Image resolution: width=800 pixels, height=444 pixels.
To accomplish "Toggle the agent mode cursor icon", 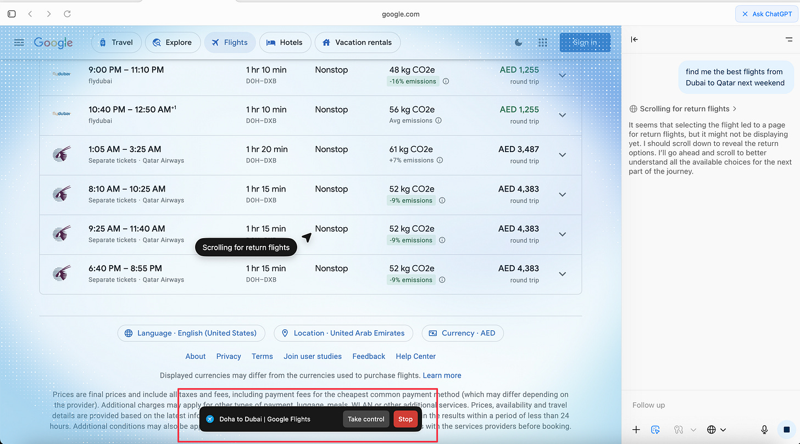I will [x=655, y=430].
